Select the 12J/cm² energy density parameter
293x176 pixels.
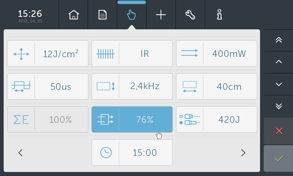point(48,54)
